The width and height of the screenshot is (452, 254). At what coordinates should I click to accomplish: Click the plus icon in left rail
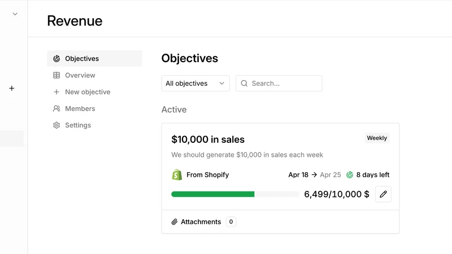click(11, 88)
